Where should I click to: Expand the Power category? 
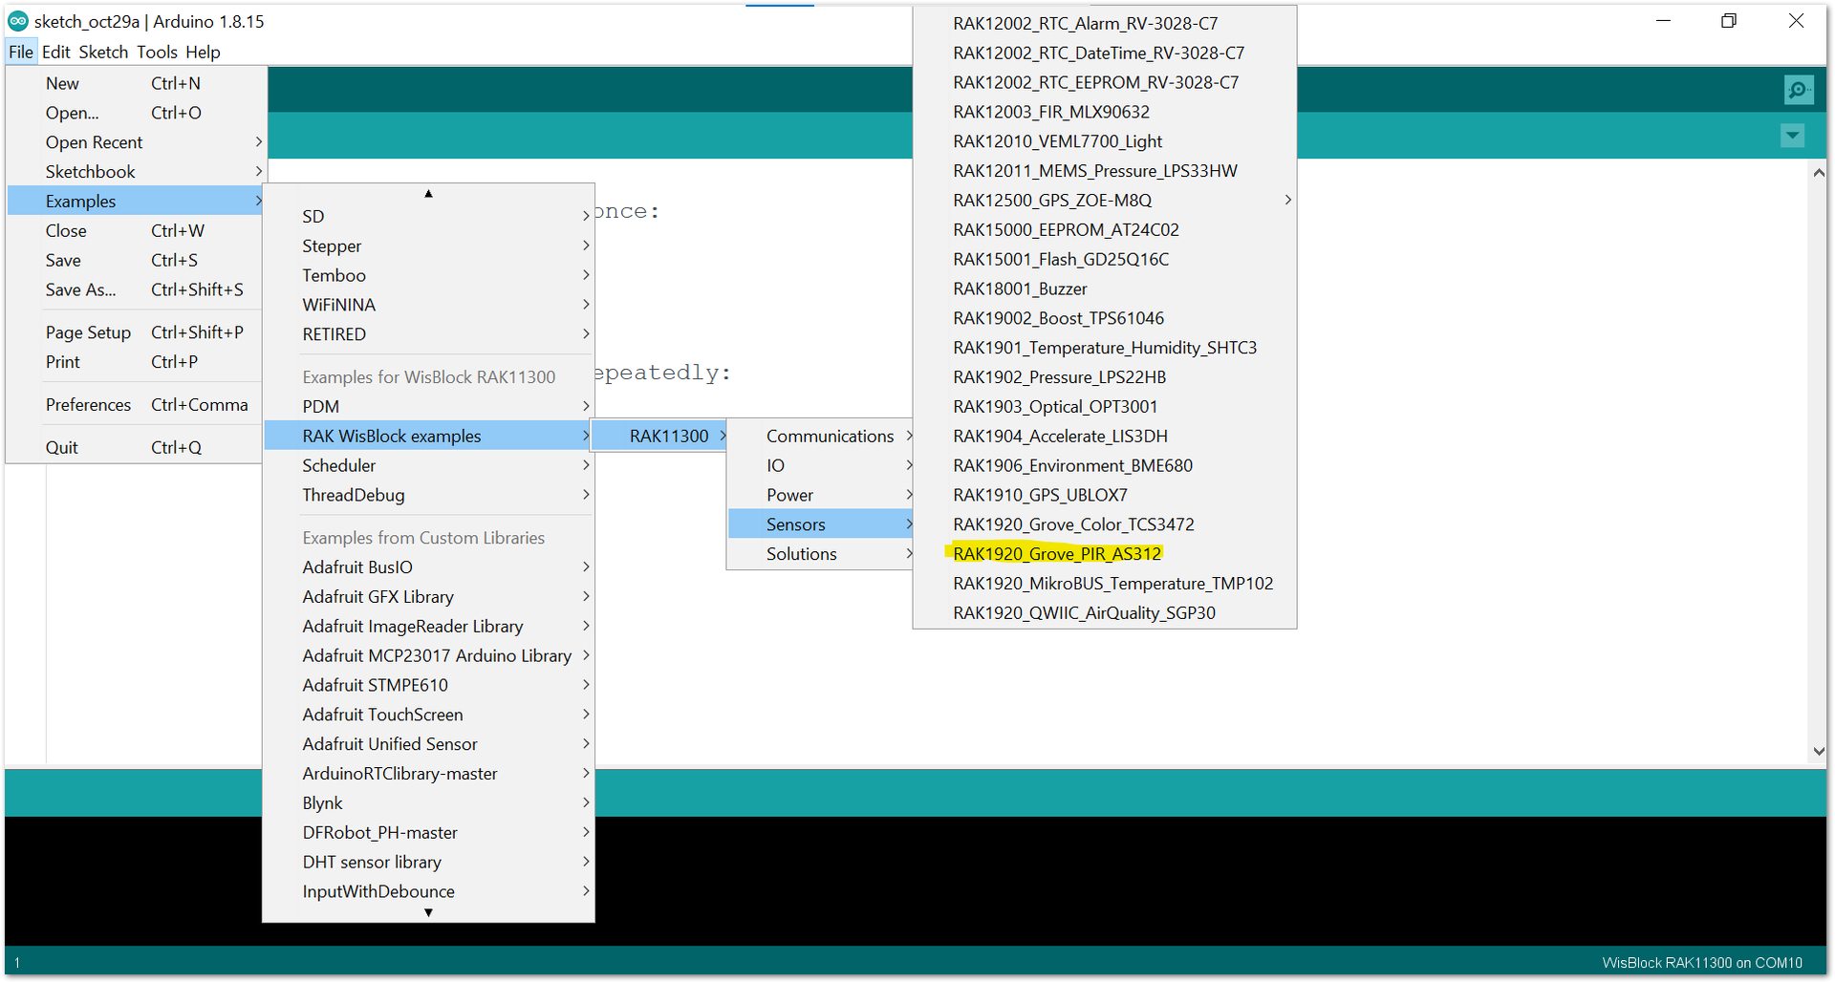pyautogui.click(x=821, y=495)
